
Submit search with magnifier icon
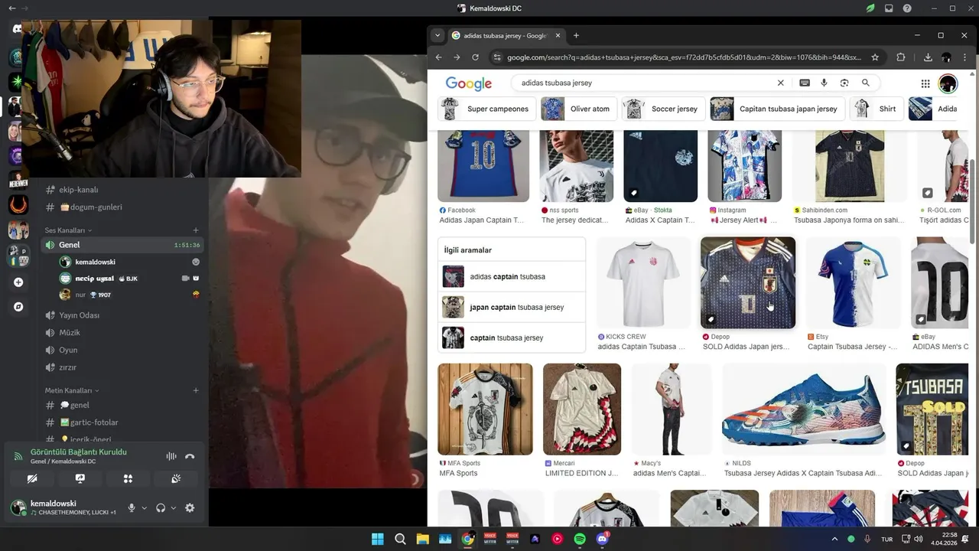866,83
